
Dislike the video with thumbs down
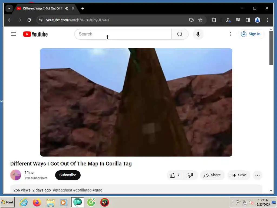(190, 175)
